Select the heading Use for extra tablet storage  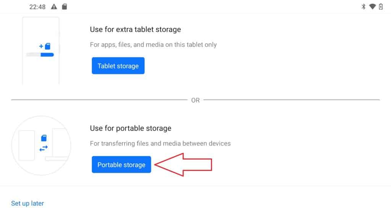pos(135,29)
